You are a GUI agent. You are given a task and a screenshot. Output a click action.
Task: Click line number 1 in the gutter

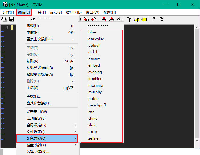7,27
